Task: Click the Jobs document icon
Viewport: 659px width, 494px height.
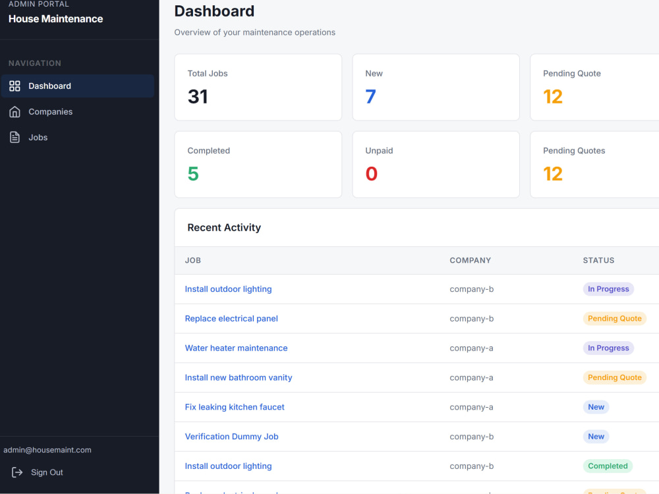Action: point(14,138)
